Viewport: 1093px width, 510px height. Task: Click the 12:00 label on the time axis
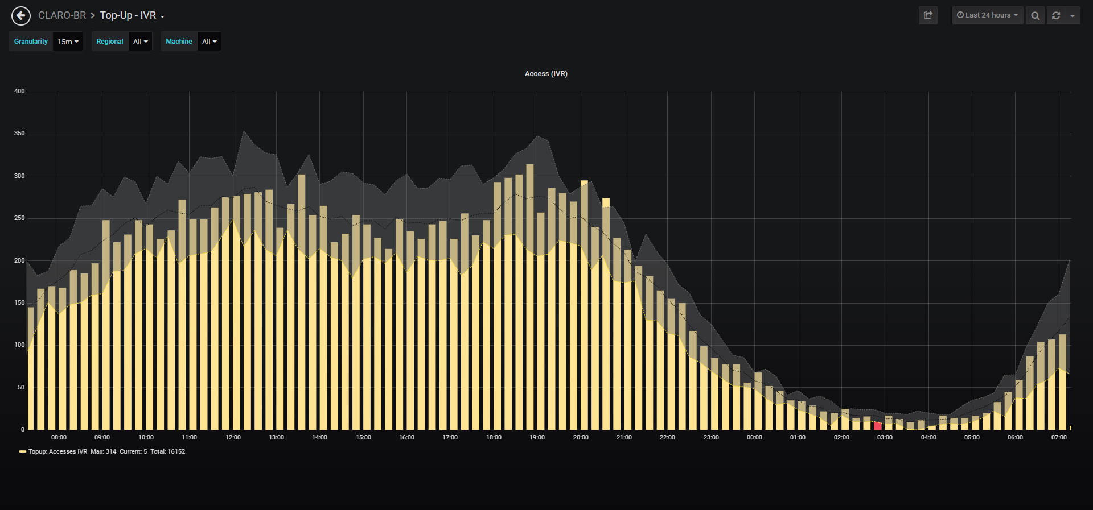(233, 437)
